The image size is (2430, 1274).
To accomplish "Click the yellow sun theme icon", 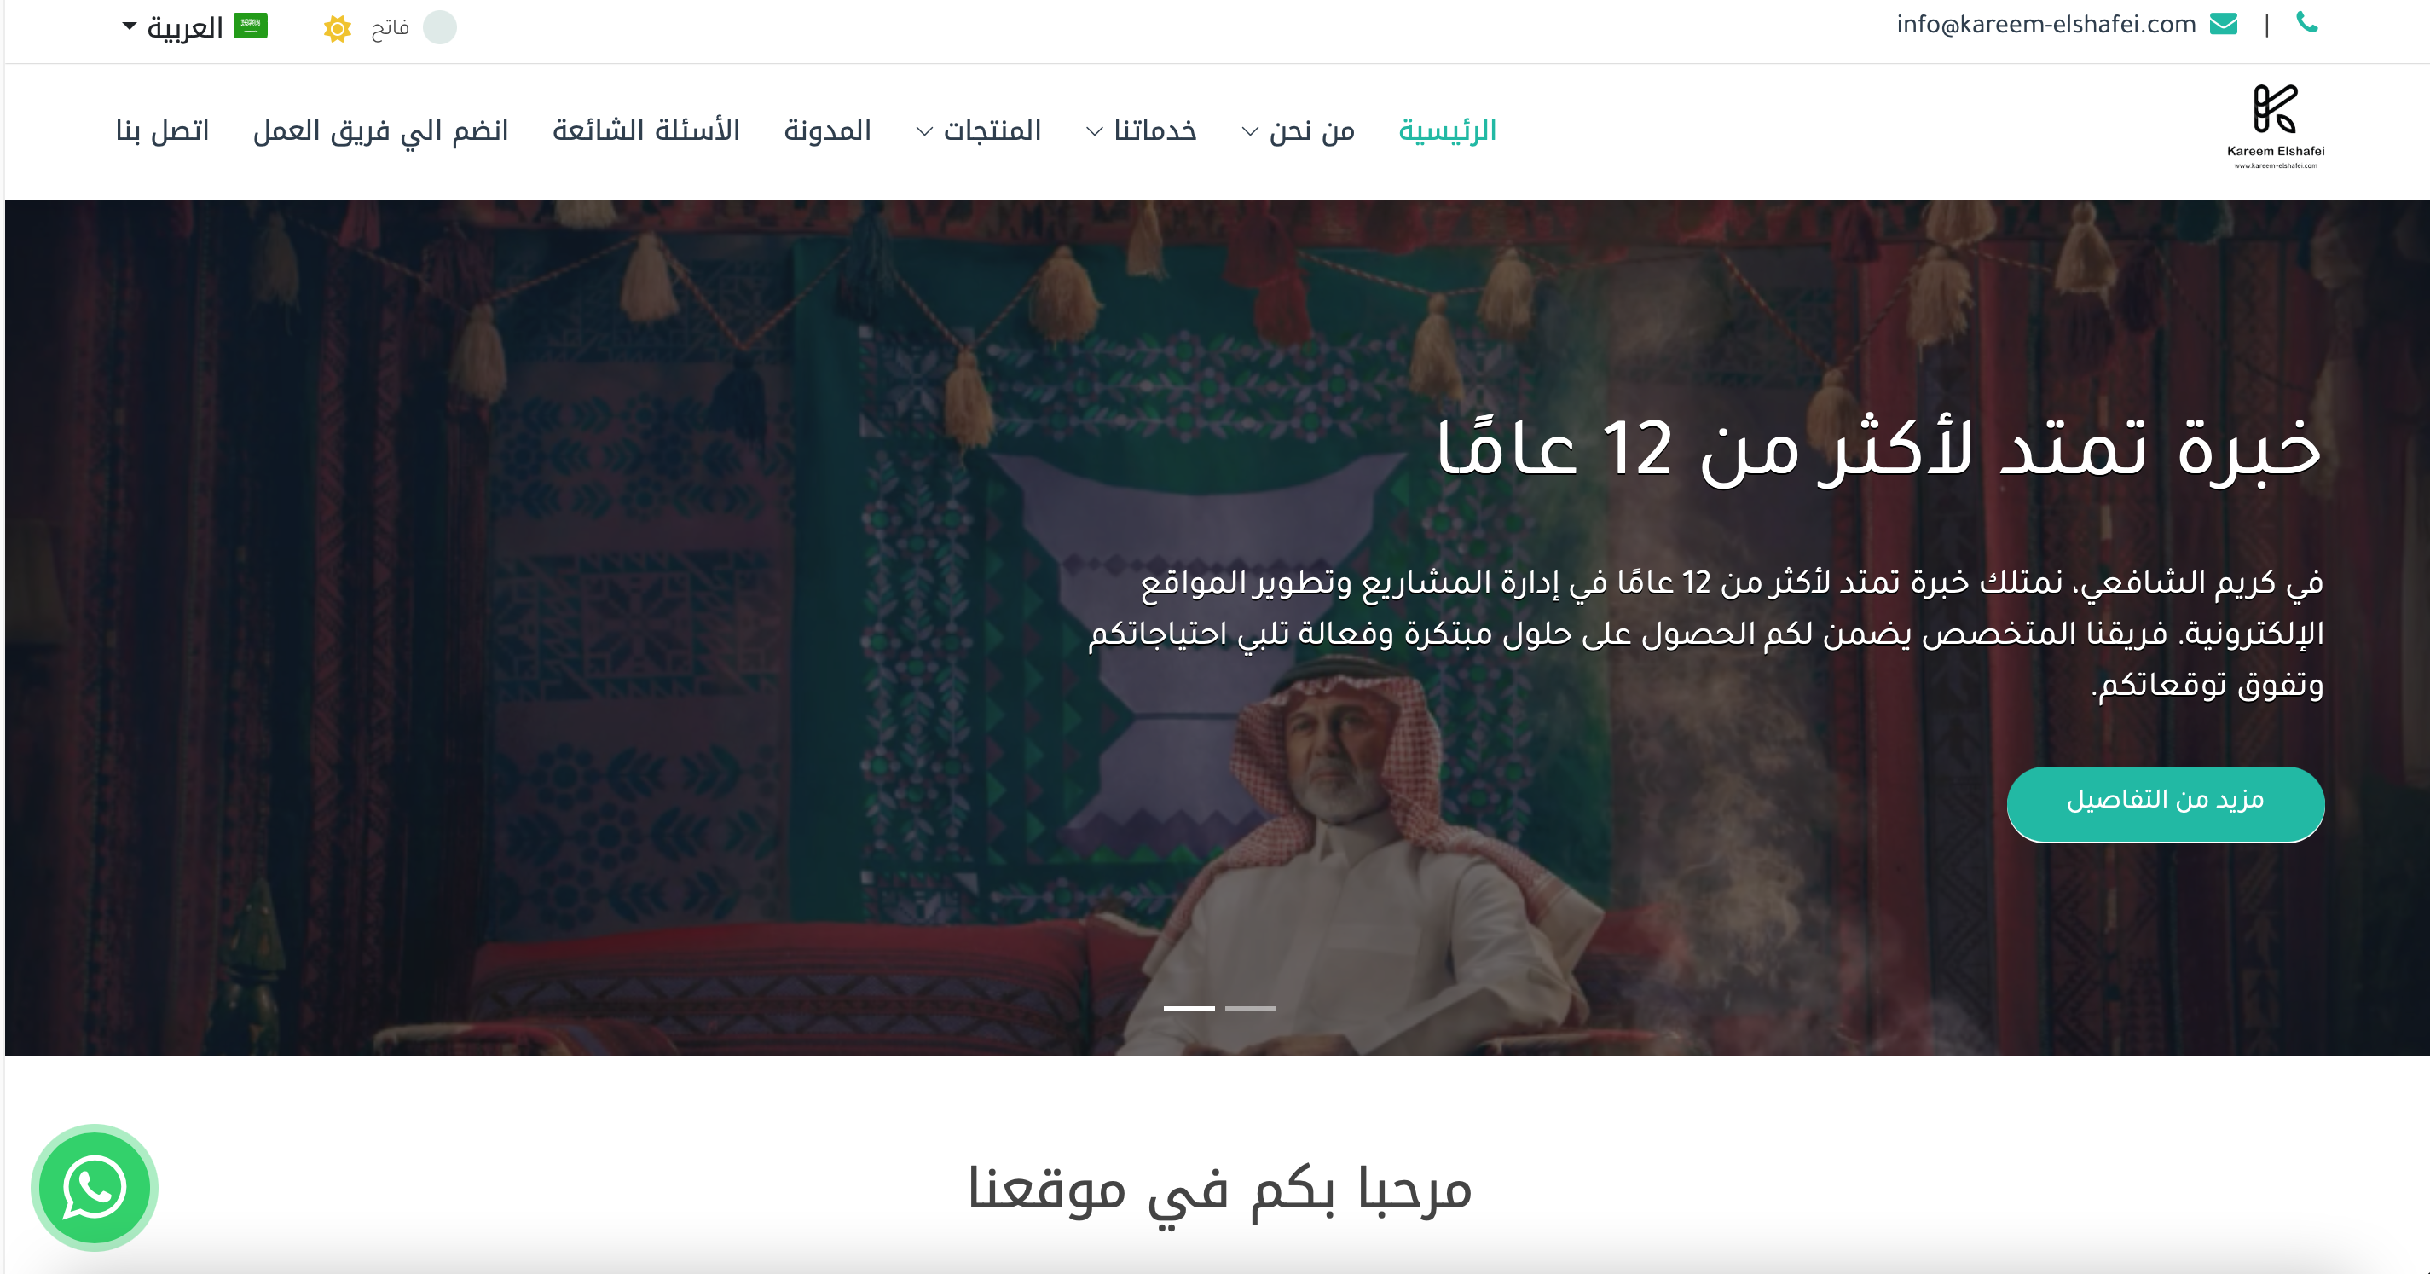I will [337, 28].
